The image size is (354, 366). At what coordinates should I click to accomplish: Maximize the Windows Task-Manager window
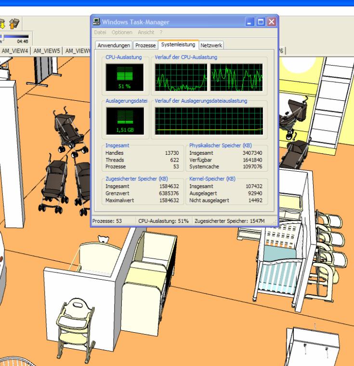[x=261, y=22]
